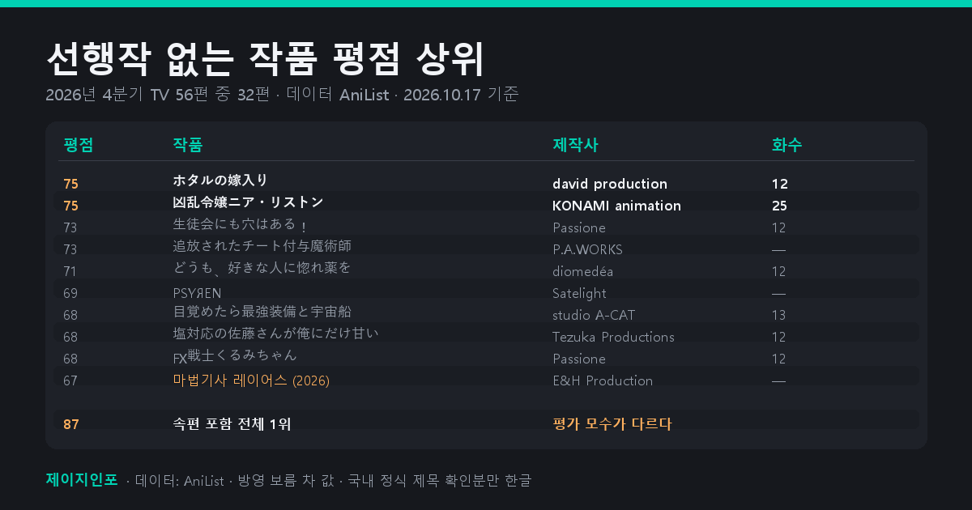Screen dimensions: 972x510
Task: Select studio "E&H Production"
Action: 603,380
